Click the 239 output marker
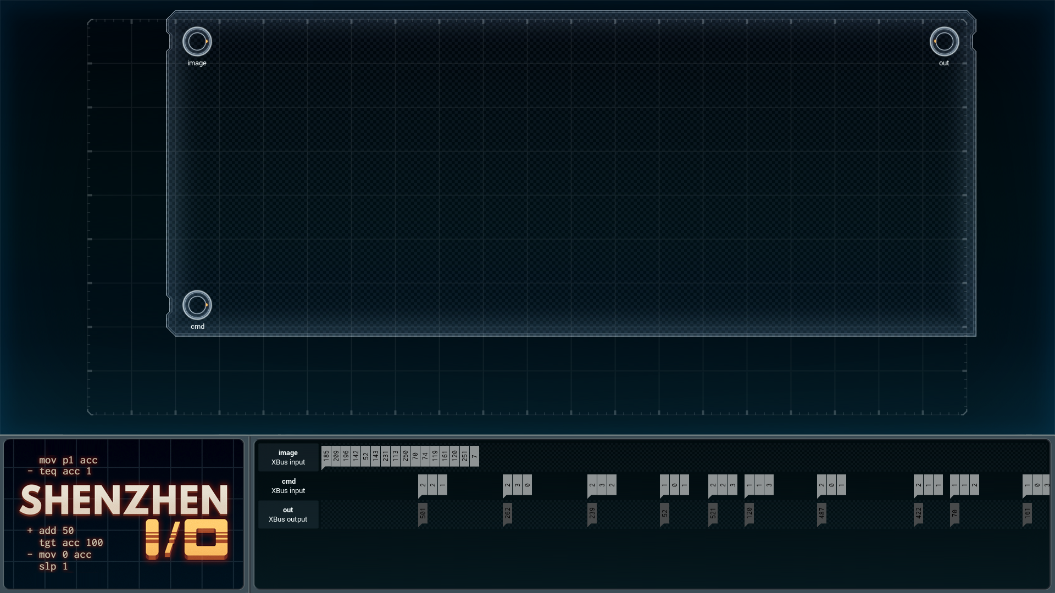This screenshot has width=1055, height=593. (592, 514)
